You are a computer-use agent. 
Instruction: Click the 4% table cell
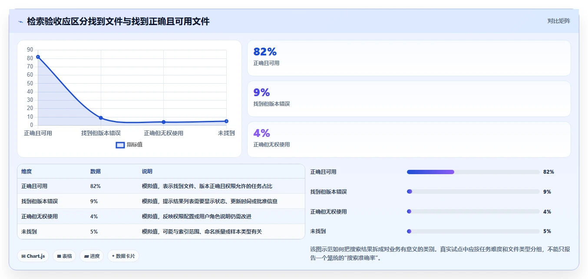click(x=94, y=217)
